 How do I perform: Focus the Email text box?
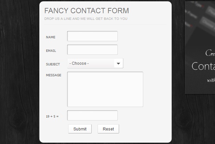pos(92,50)
